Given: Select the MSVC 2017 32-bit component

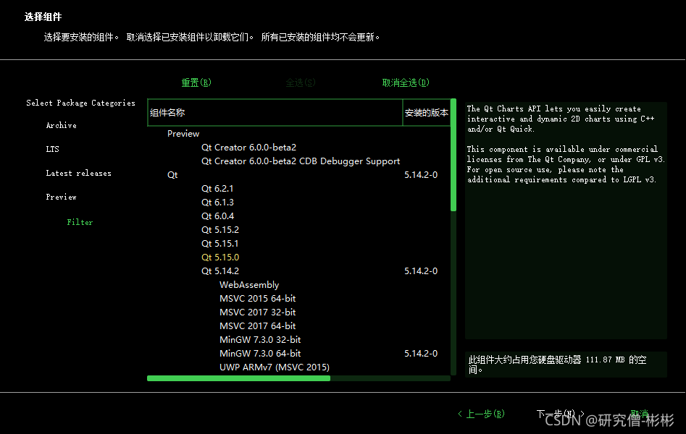Looking at the screenshot, I should [258, 312].
